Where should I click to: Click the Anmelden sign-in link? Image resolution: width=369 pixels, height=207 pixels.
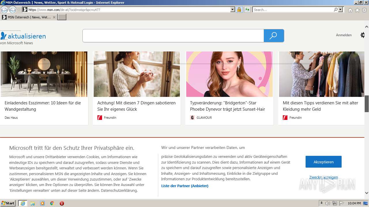[344, 35]
